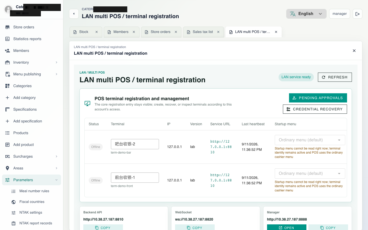Click the manager account button

[340, 14]
